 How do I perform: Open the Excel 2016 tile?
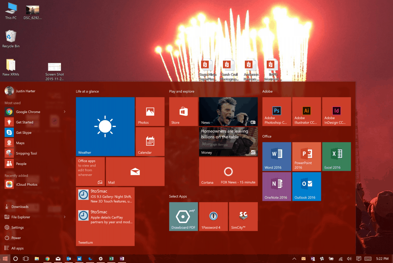pos(336,156)
